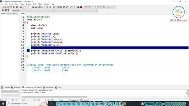Screen dimensions: 189x106
Task: Click the Open file toolbar icon
Action: (x=5, y=7)
